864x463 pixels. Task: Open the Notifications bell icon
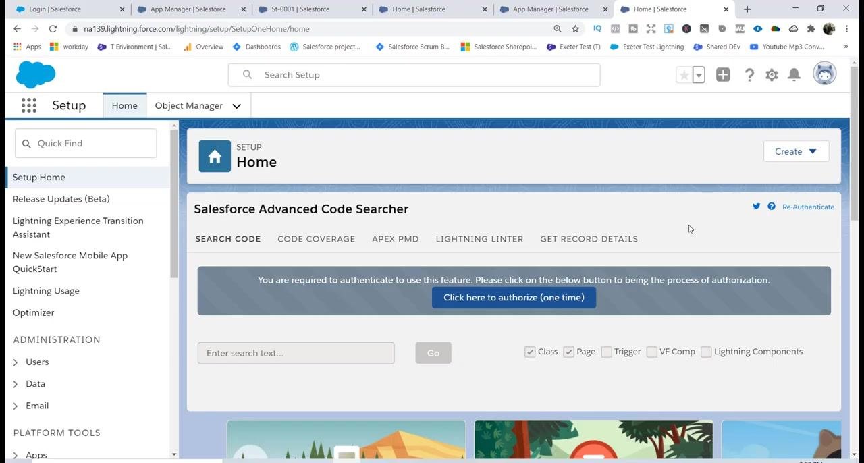coord(794,75)
